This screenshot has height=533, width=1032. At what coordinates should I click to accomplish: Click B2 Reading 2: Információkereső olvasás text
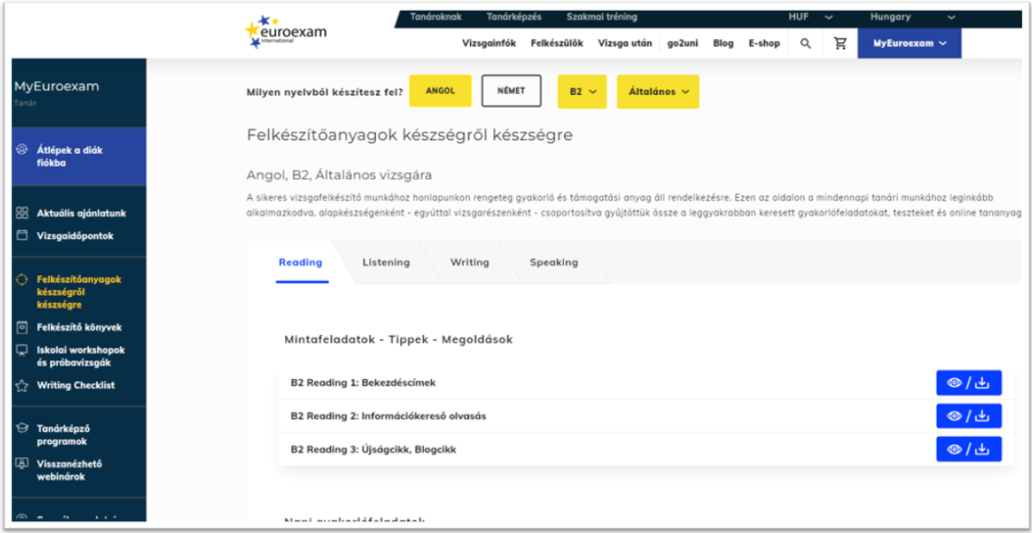(x=388, y=416)
